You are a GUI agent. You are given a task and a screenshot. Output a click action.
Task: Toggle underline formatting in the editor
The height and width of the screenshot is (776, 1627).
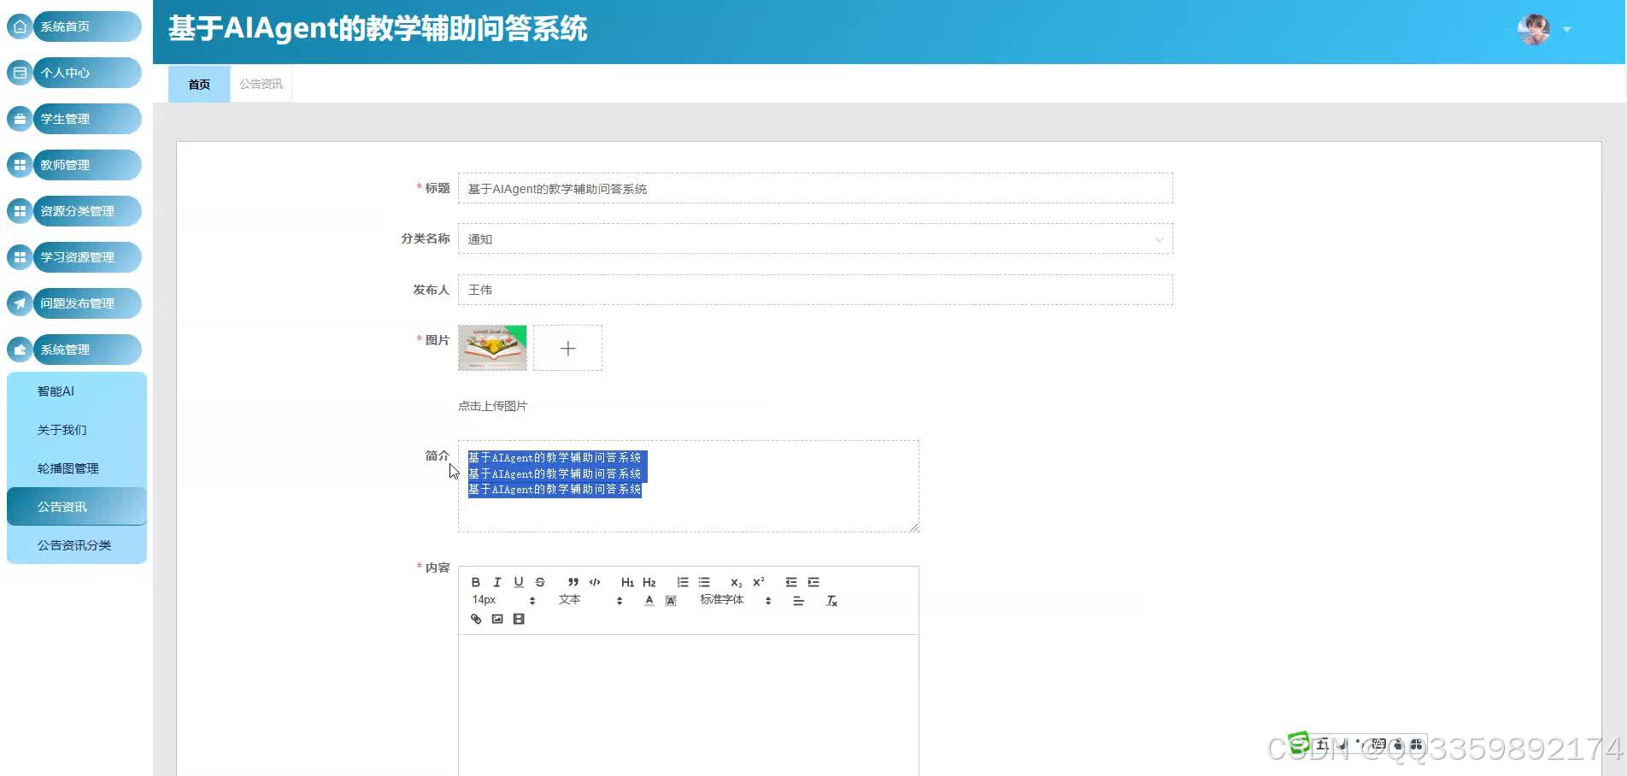518,582
